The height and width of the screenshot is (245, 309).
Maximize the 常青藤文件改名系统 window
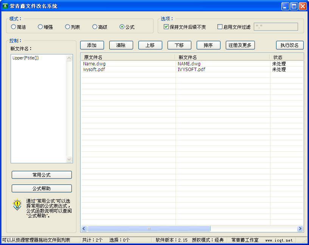pyautogui.click(x=294, y=6)
